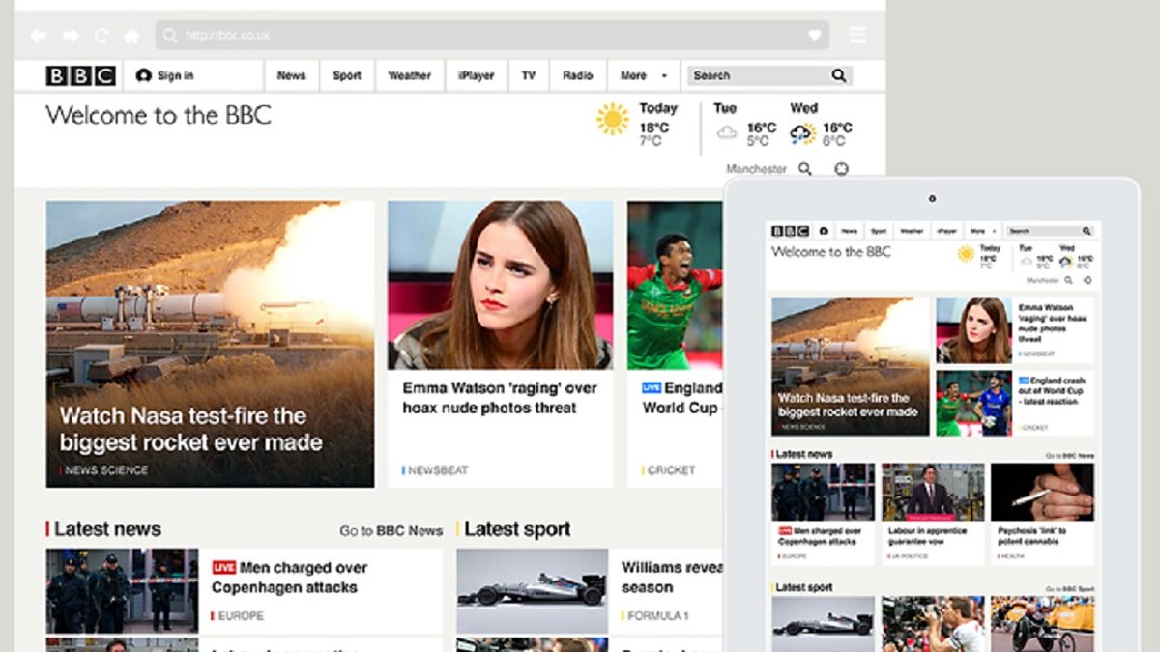The width and height of the screenshot is (1160, 652).
Task: Click the sign-in avatar icon on tablet
Action: tap(824, 231)
